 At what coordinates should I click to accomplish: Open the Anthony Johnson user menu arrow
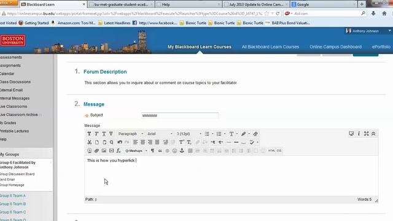click(390, 31)
